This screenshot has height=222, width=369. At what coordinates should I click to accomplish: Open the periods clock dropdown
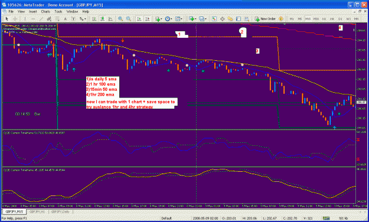[168, 19]
